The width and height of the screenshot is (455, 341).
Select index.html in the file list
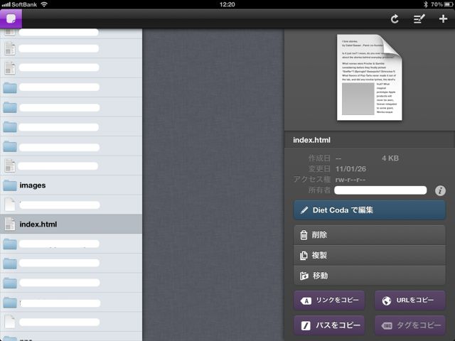pyautogui.click(x=71, y=224)
